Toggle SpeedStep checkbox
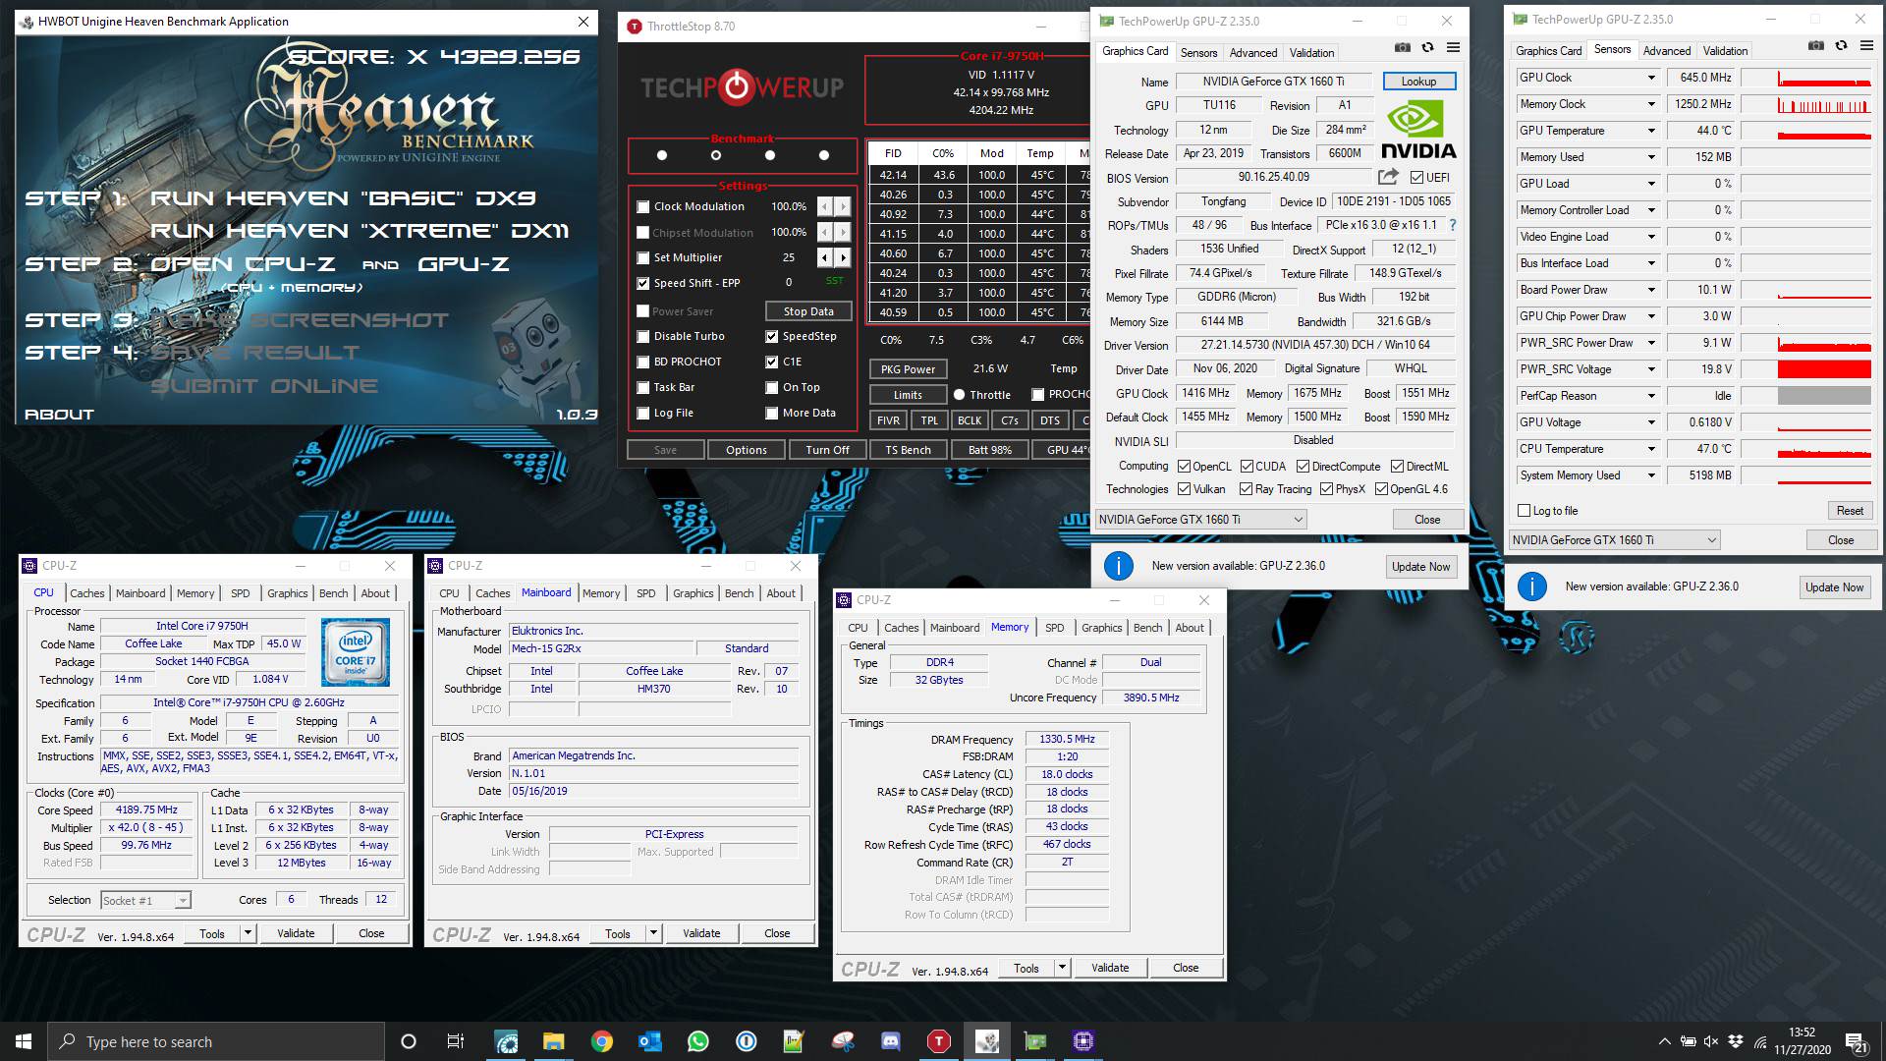Viewport: 1886px width, 1061px height. 771,336
